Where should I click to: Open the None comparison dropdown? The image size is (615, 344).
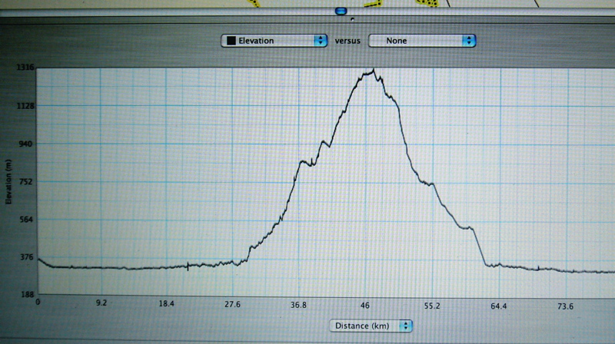tap(421, 41)
